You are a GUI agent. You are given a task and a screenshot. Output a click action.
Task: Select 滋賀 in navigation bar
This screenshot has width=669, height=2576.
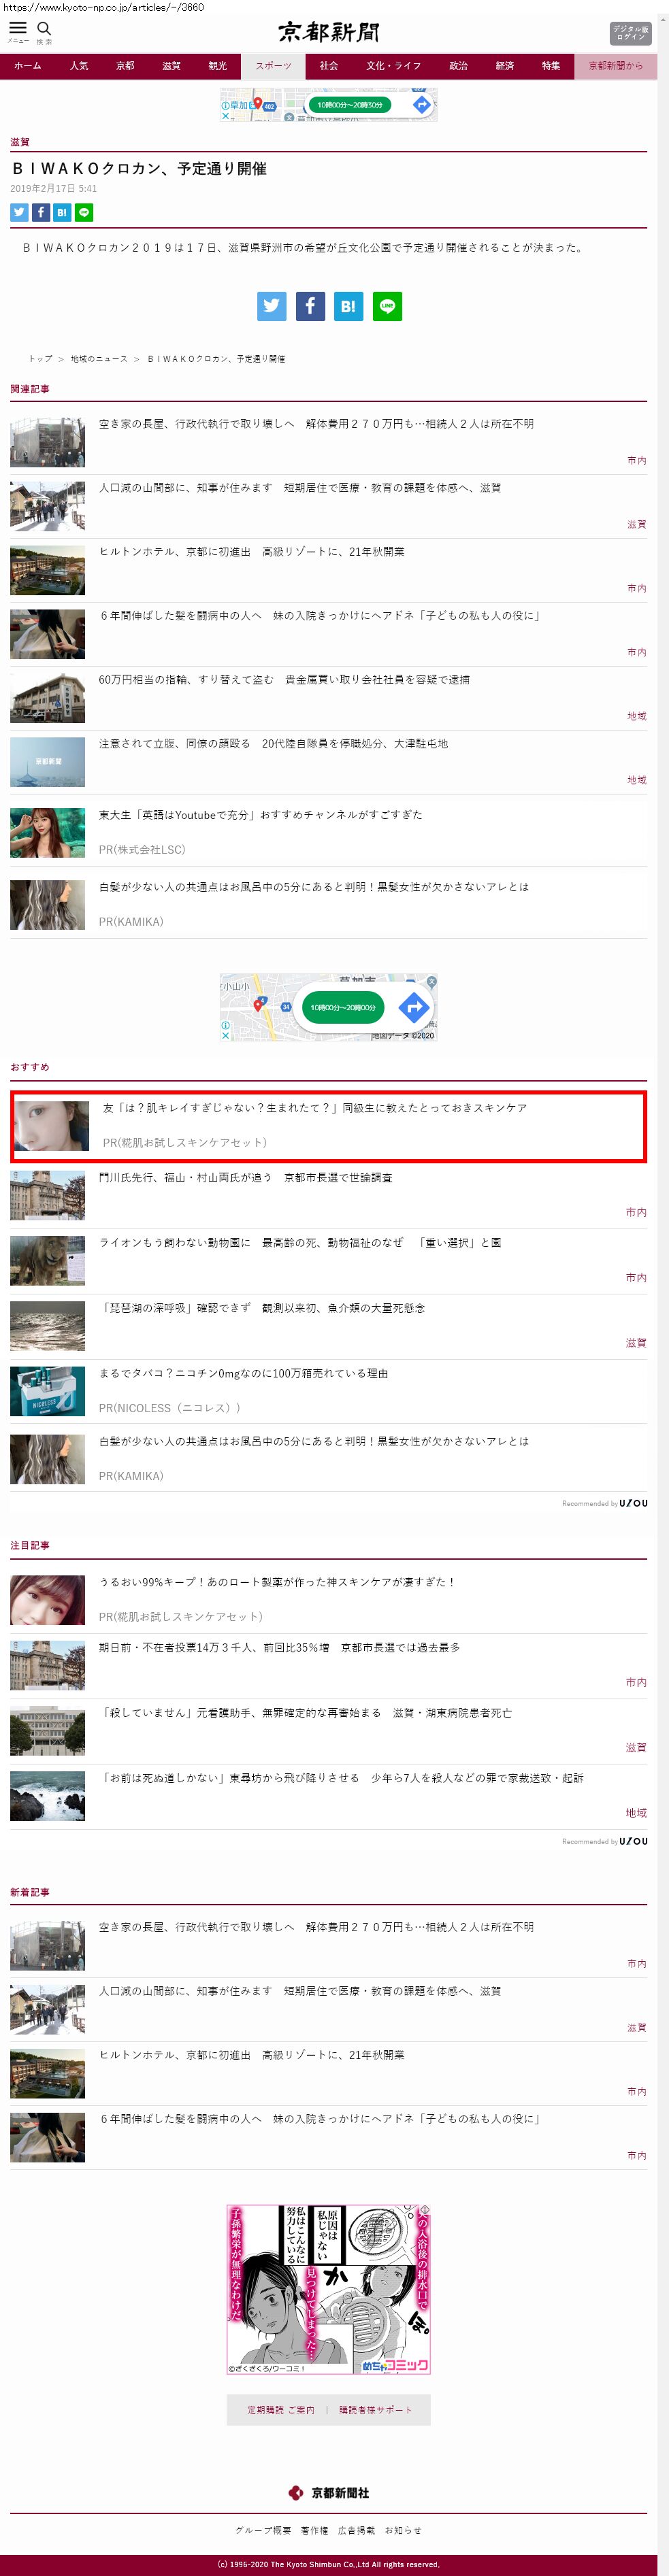point(172,66)
